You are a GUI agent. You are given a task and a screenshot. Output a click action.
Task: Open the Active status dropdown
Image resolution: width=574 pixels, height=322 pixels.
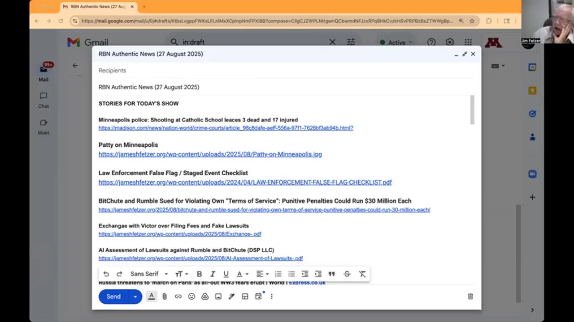pyautogui.click(x=396, y=42)
